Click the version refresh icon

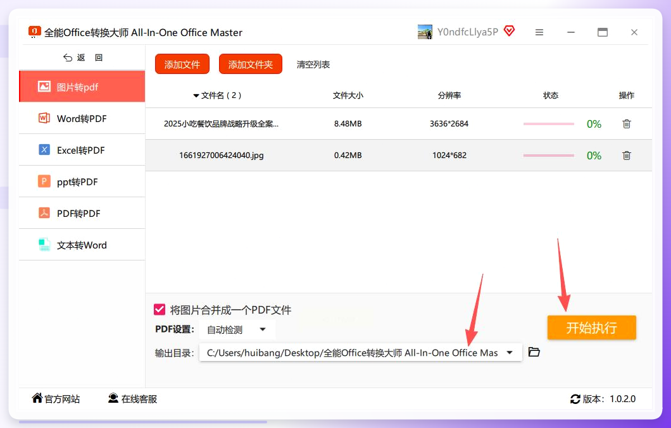coord(575,399)
